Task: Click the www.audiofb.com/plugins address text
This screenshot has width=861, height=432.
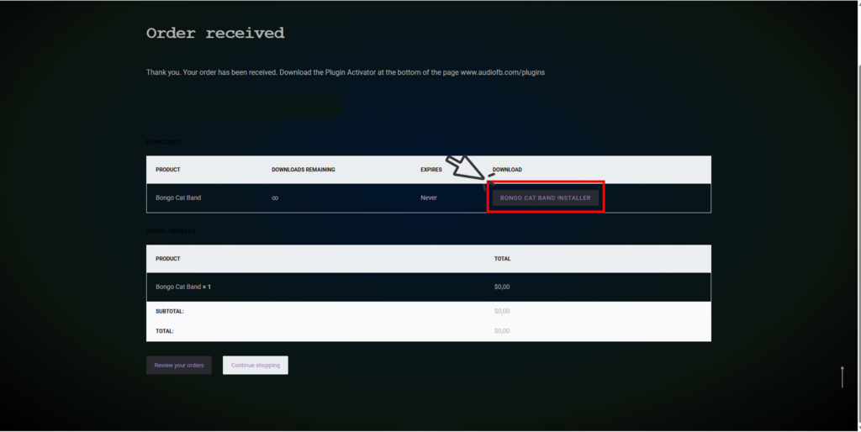Action: click(x=502, y=72)
